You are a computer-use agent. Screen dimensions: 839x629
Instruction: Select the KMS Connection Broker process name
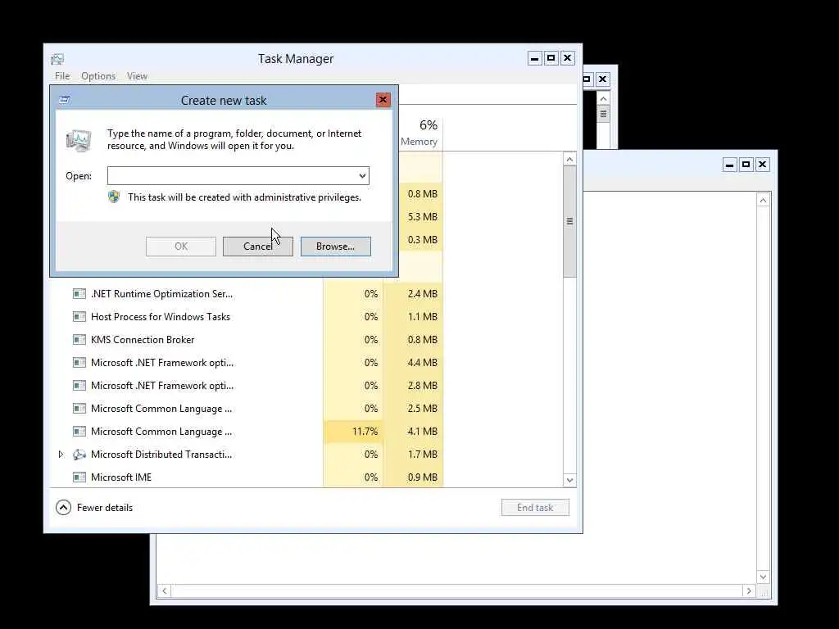point(143,340)
